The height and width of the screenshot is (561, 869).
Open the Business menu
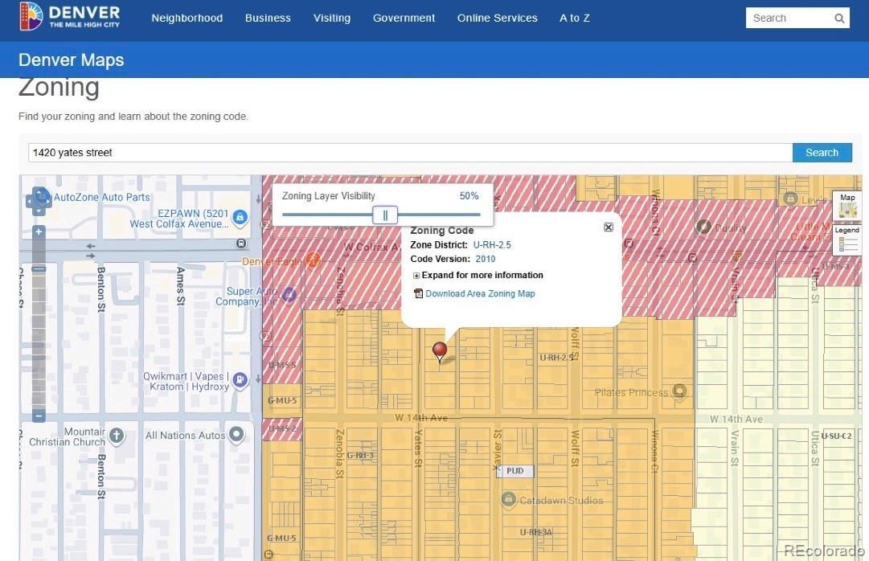[x=268, y=18]
